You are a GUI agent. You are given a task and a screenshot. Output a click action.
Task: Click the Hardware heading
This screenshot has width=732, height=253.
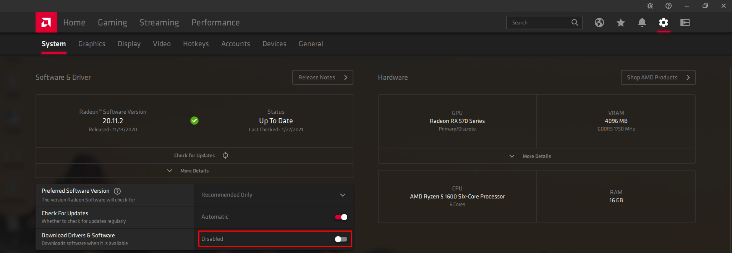393,77
